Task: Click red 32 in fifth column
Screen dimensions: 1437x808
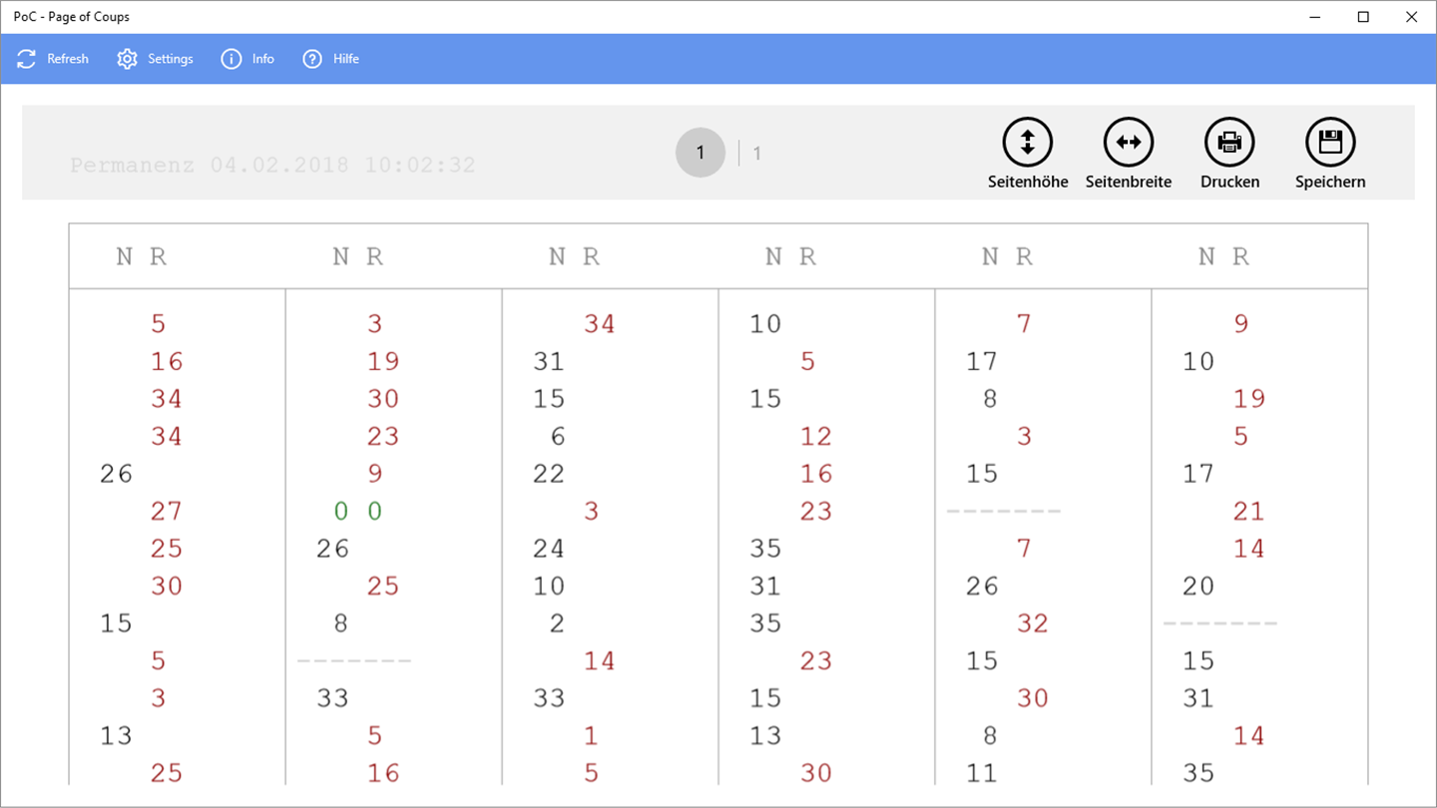Action: click(1032, 623)
